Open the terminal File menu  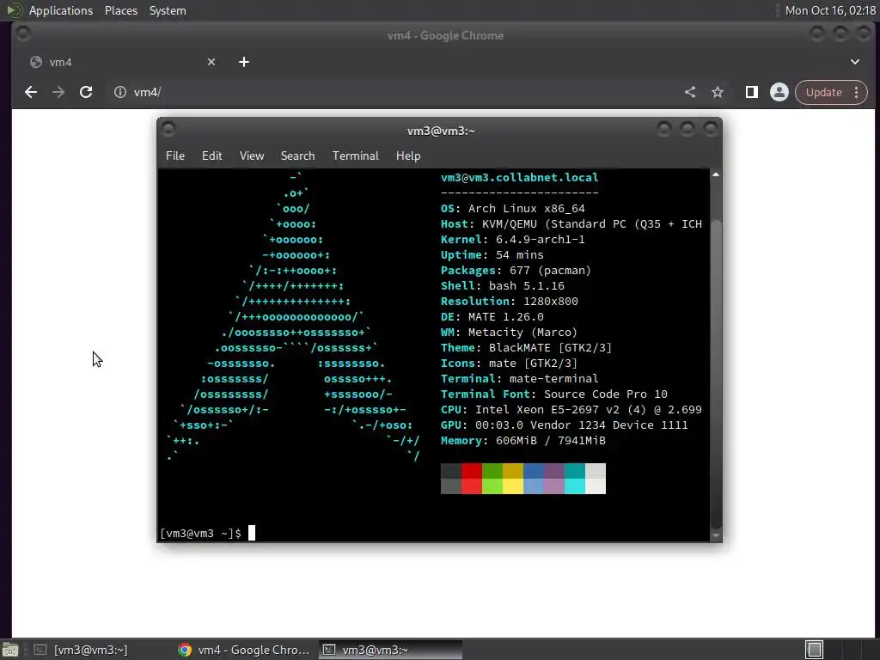point(175,156)
